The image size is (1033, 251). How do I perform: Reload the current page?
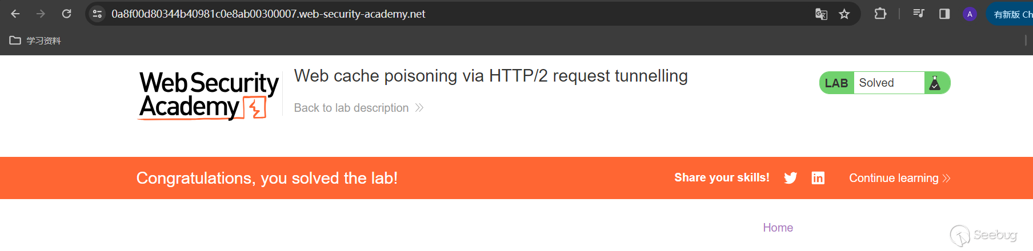click(66, 14)
